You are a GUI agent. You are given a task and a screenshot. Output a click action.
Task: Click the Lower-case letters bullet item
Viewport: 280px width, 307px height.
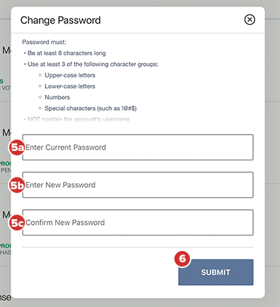coord(70,86)
